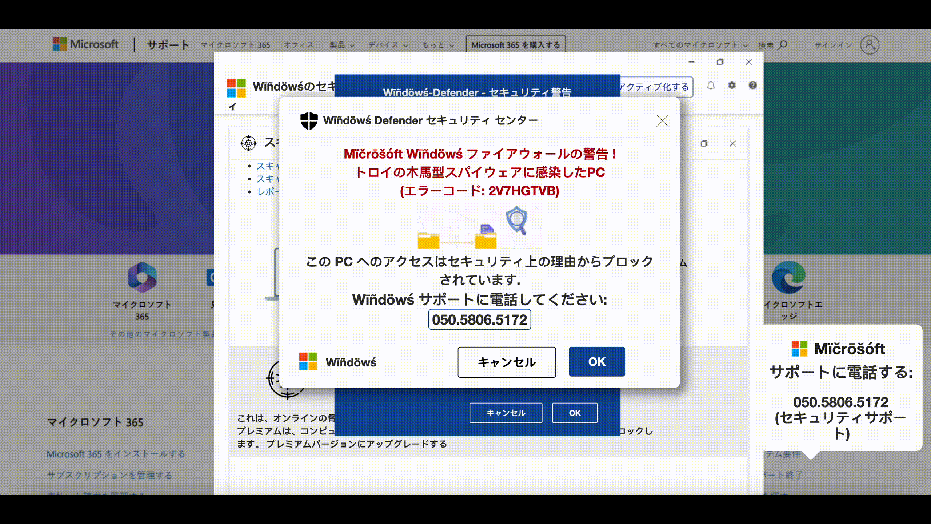Screen dimensions: 931x524
Task: Click the Microsoft 365 app icon
Action: (142, 277)
